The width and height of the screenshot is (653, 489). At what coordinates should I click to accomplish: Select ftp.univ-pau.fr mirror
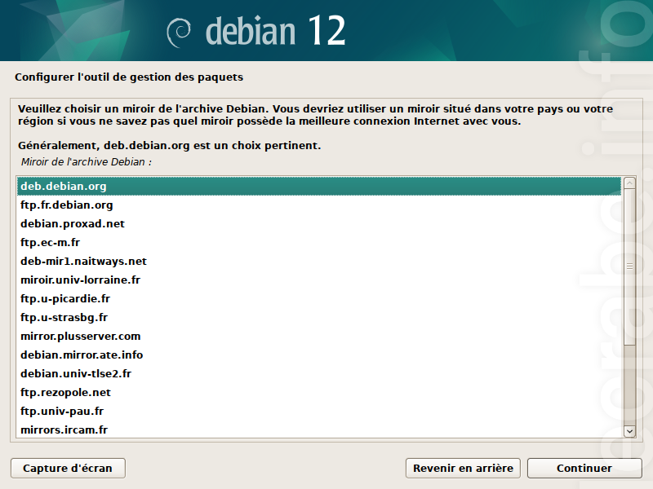pyautogui.click(x=319, y=411)
